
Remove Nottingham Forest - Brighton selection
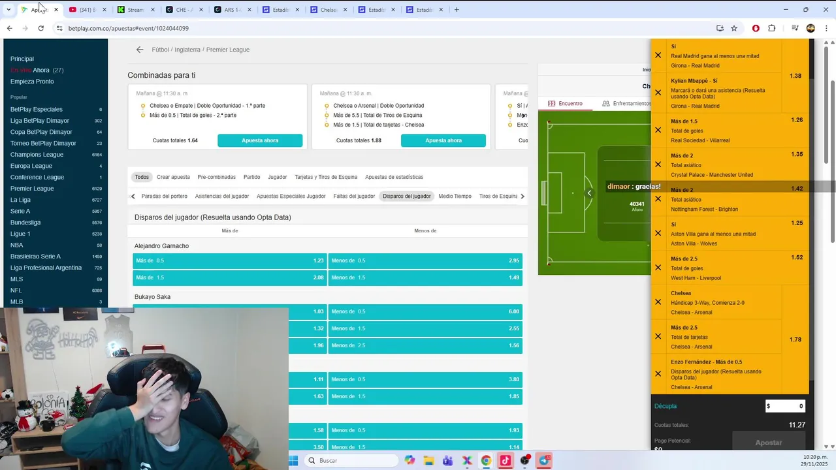(x=658, y=198)
